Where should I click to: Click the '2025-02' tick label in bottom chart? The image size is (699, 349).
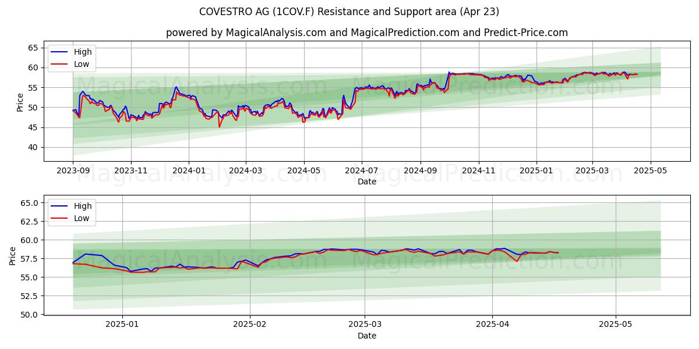pyautogui.click(x=250, y=325)
